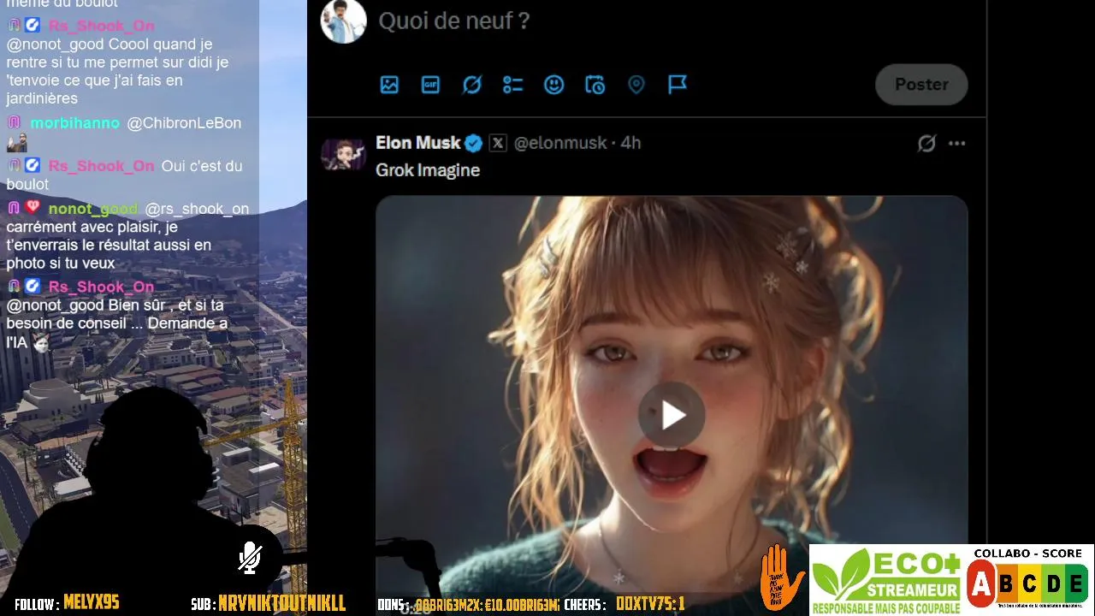Click the follower name MELVX95

click(x=92, y=603)
